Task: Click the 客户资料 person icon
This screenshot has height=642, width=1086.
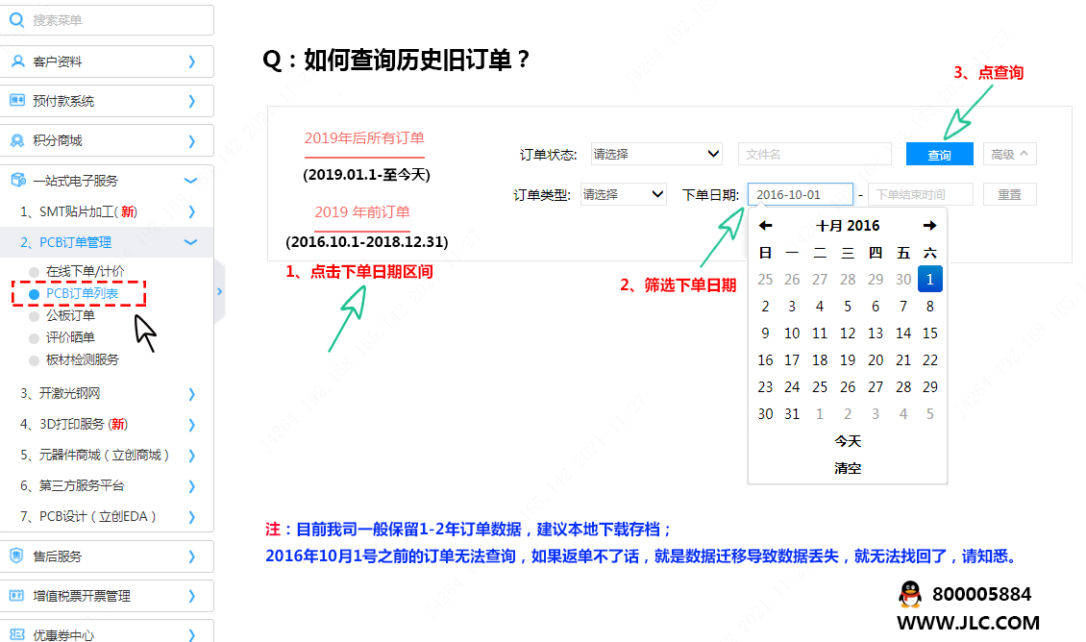Action: pos(18,62)
